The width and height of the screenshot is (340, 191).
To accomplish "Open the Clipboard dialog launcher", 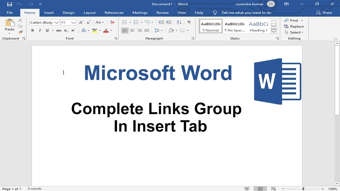I will coord(24,38).
